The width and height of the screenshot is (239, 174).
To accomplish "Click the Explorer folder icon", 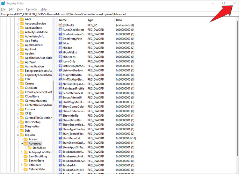I will tap(22, 135).
